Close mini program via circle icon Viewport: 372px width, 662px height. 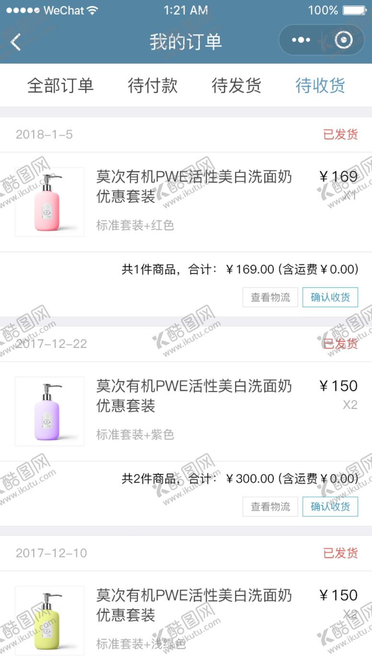pyautogui.click(x=344, y=40)
